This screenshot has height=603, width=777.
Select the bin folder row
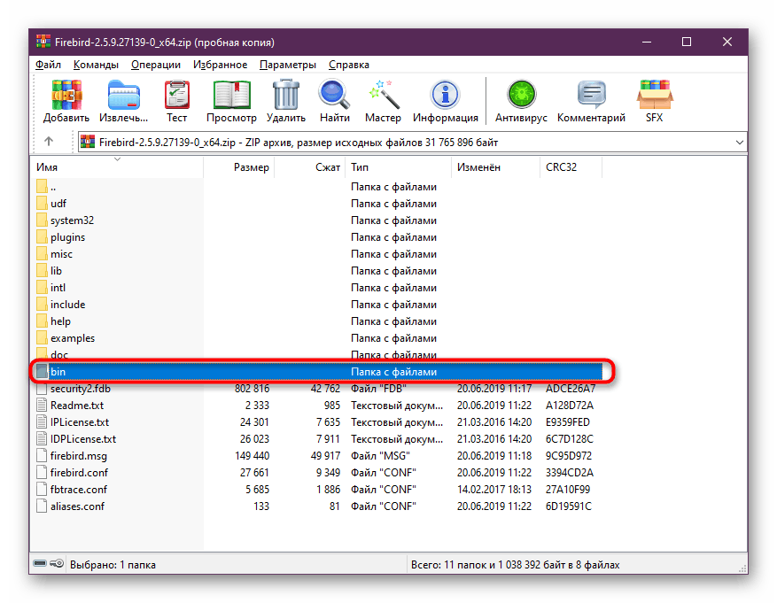[318, 372]
